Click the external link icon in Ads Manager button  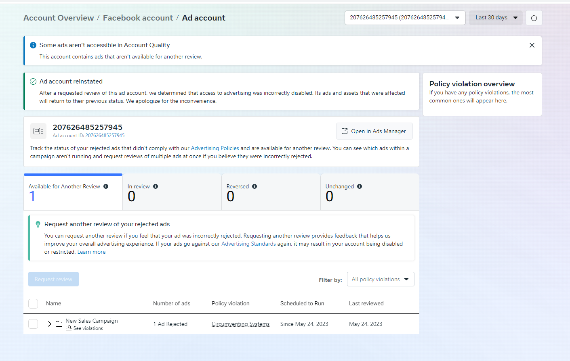pyautogui.click(x=345, y=131)
